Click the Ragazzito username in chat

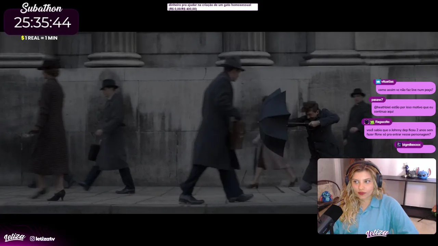[382, 122]
